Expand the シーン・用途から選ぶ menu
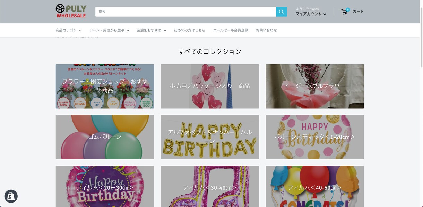 pos(109,30)
